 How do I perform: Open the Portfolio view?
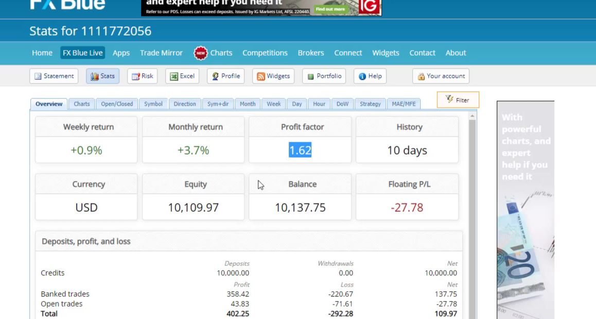tap(324, 76)
